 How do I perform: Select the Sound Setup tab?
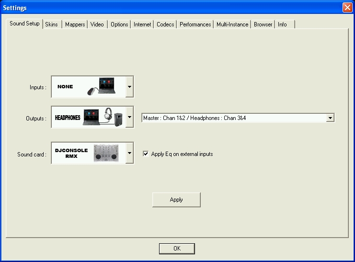(25, 24)
